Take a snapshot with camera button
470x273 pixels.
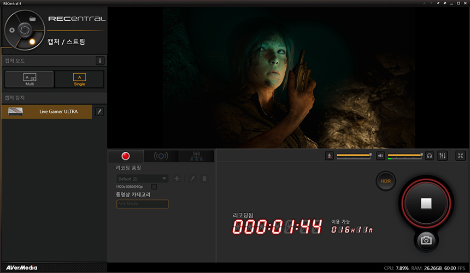point(426,240)
